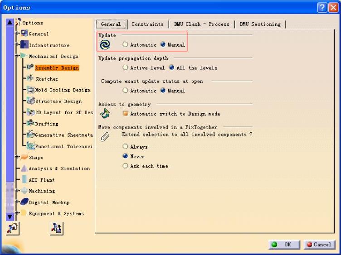
Task: Click the reset parameters icon button
Action: 13,228
